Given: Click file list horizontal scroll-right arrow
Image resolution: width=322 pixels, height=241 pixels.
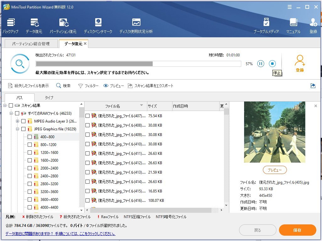Looking at the screenshot, I should (221, 210).
